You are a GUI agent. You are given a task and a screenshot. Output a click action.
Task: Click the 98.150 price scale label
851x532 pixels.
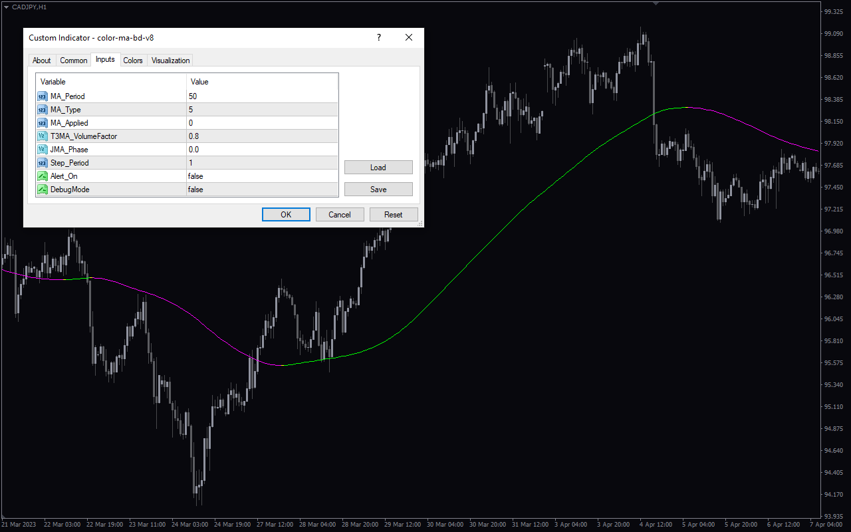point(833,122)
